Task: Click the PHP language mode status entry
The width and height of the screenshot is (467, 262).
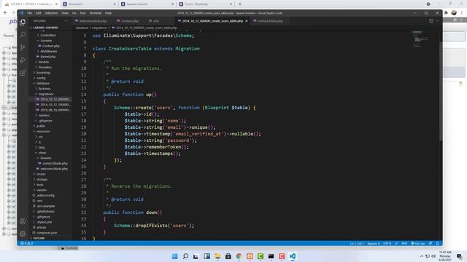Action: (404, 243)
